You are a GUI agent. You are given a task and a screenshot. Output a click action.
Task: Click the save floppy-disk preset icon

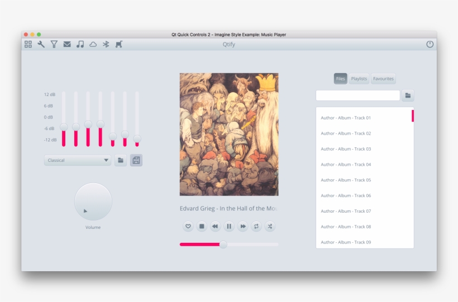(x=136, y=160)
